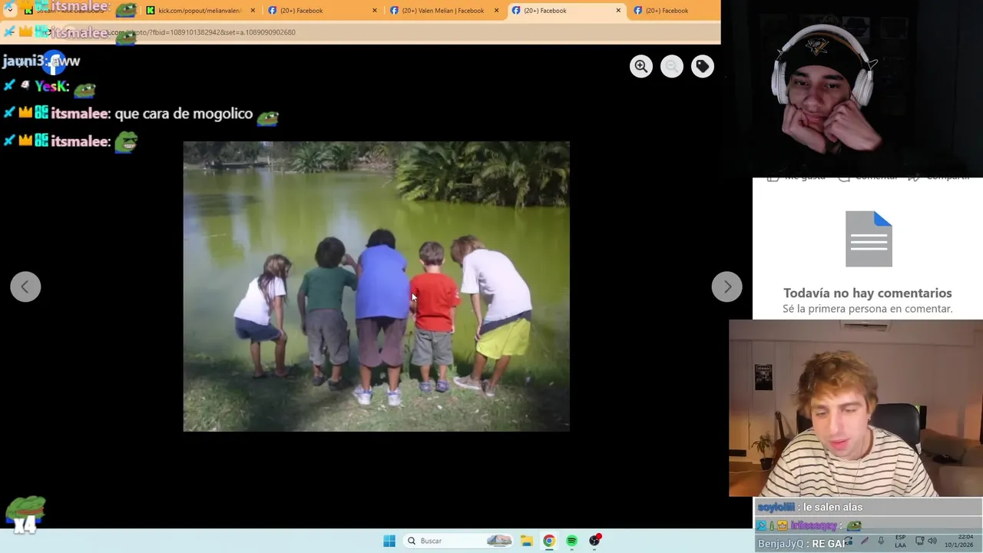Click the YesK chat username
The image size is (983, 553).
[x=52, y=87]
